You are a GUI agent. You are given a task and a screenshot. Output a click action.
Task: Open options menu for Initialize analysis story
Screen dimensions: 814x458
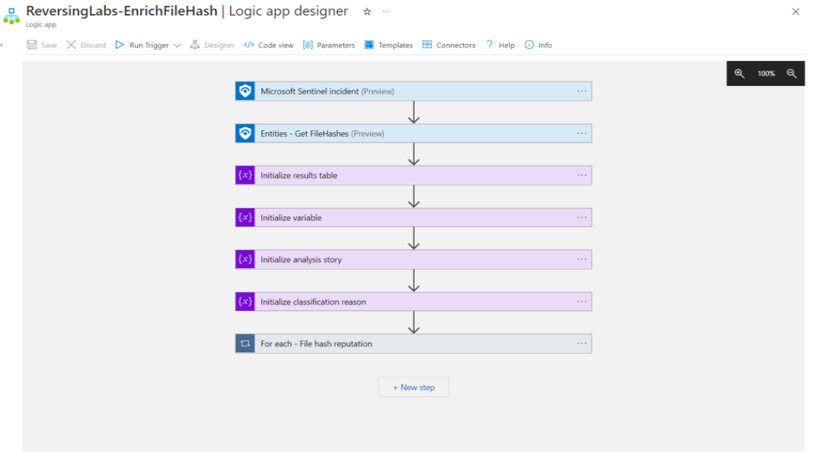582,260
